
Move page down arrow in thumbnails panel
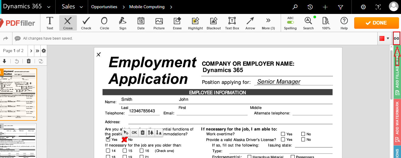4,61
